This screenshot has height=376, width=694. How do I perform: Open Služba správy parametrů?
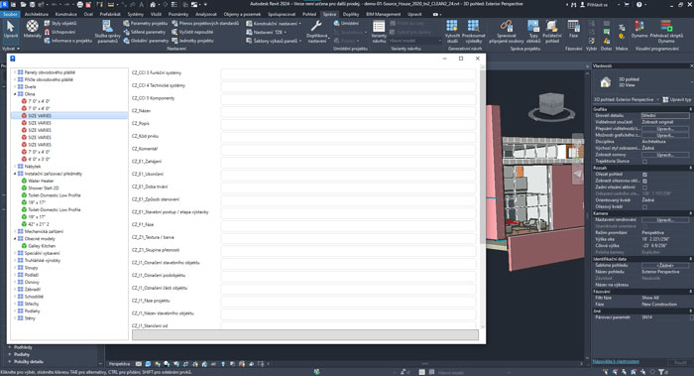tap(107, 32)
